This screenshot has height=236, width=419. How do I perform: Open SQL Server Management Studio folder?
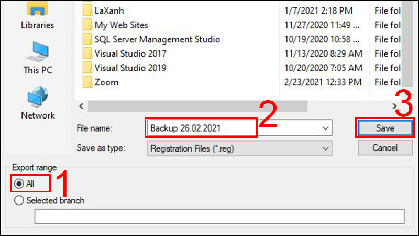coord(157,39)
